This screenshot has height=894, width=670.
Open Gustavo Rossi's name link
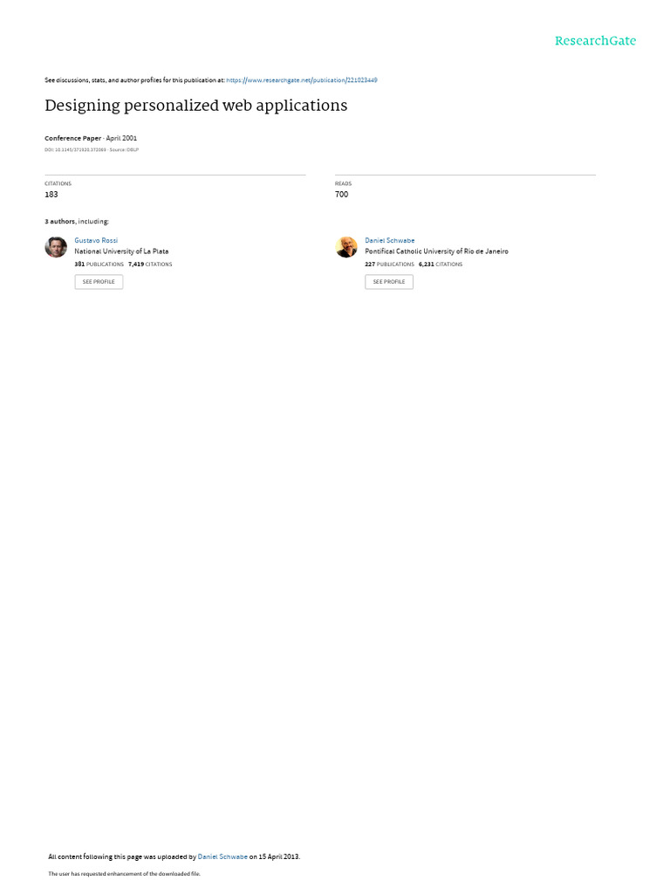coord(96,241)
